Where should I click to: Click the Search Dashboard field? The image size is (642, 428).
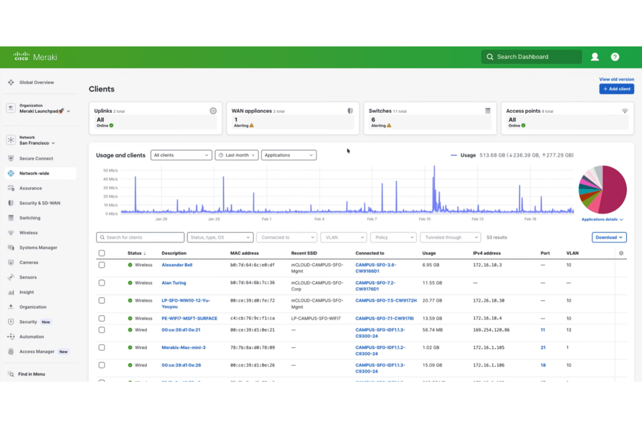tap(531, 57)
